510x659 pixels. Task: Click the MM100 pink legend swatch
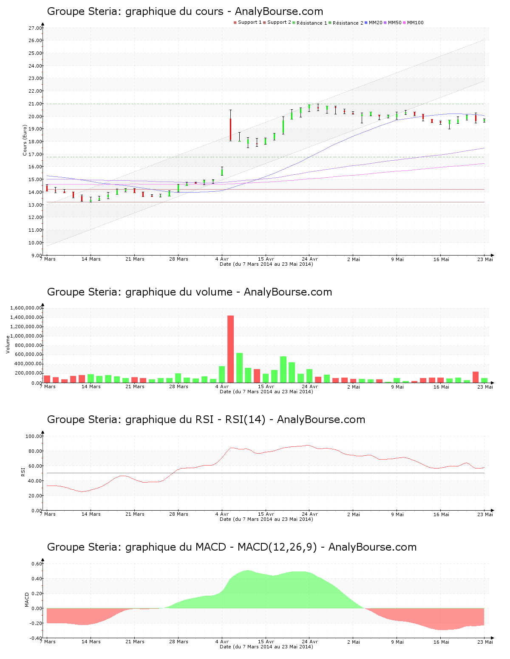click(404, 23)
